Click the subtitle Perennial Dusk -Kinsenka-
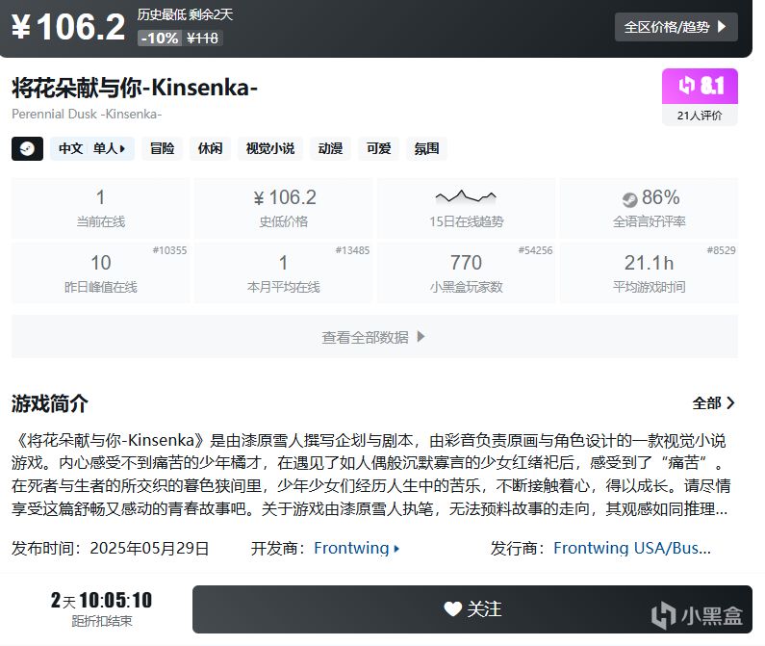Image resolution: width=765 pixels, height=646 pixels. pyautogui.click(x=87, y=114)
